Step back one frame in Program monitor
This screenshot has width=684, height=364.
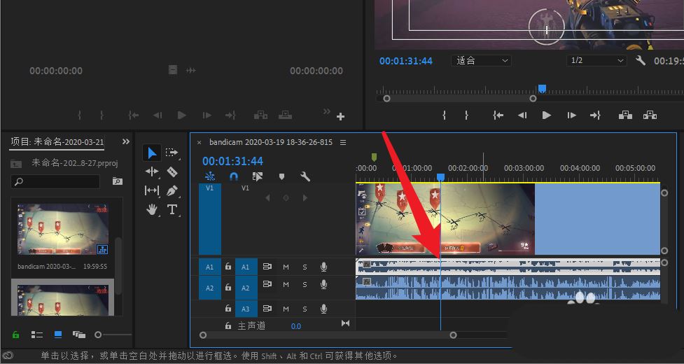(x=522, y=115)
